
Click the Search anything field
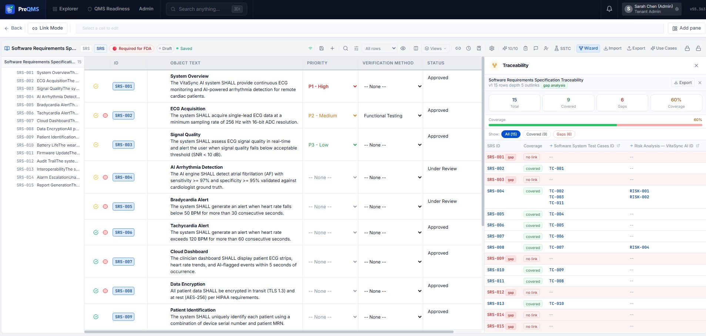(207, 9)
